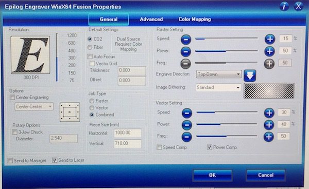Click the Raster Speed slider track

tap(226, 39)
